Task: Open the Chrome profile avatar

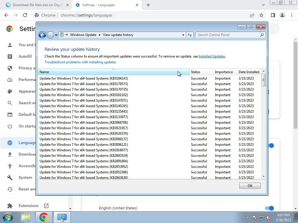Action: pos(282,15)
